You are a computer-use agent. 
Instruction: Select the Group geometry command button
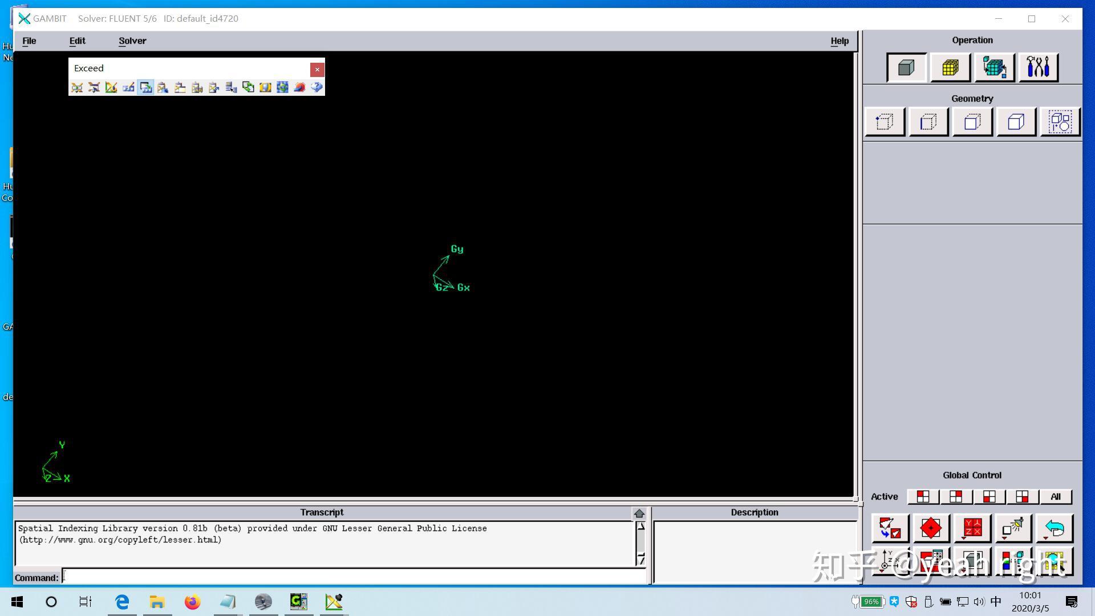pos(1060,122)
